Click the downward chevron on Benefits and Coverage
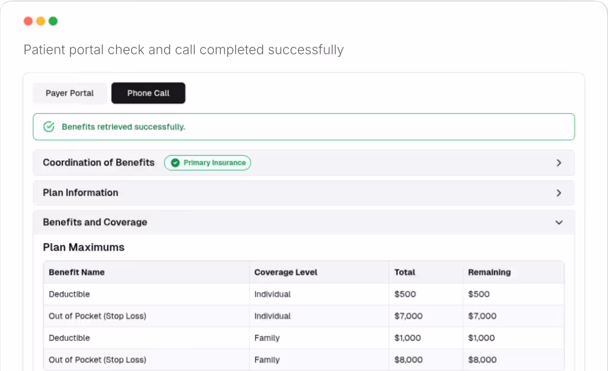Image resolution: width=608 pixels, height=371 pixels. pos(559,222)
